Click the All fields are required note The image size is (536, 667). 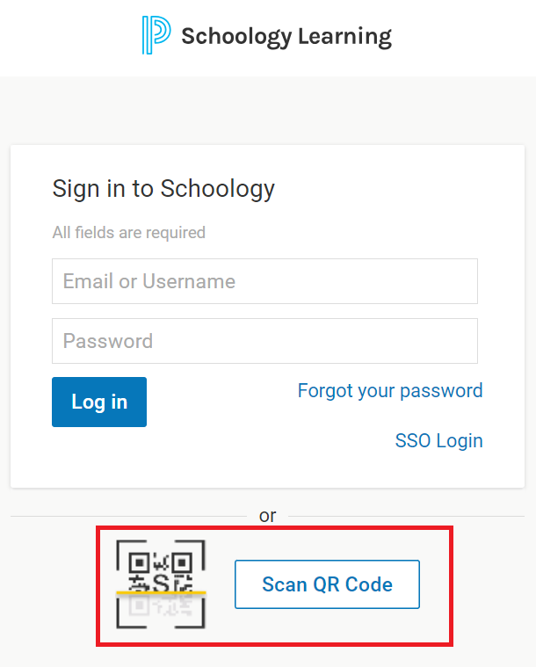click(129, 233)
